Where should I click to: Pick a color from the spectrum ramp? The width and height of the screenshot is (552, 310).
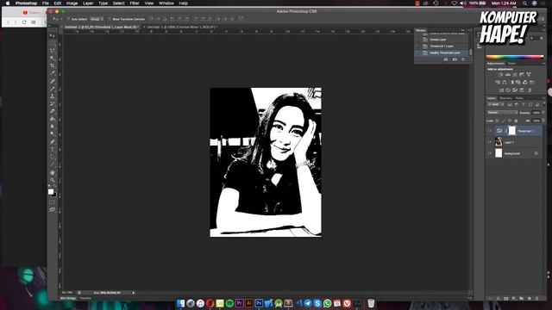pos(515,57)
